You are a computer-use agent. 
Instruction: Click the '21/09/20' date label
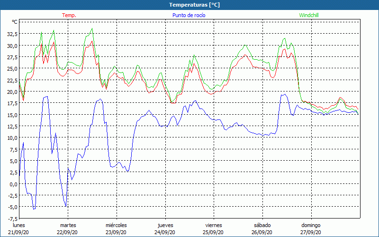point(19,232)
